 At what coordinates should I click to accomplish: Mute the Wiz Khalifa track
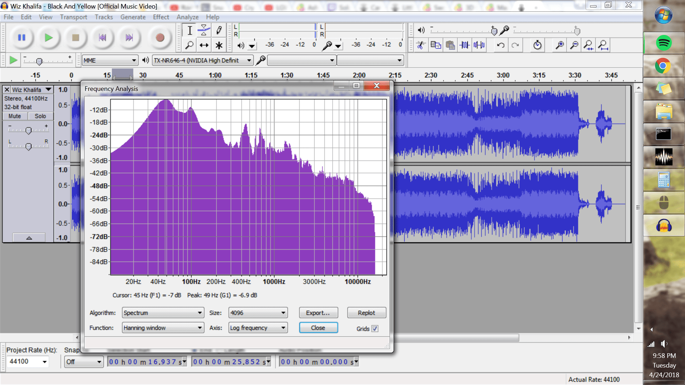tap(15, 116)
